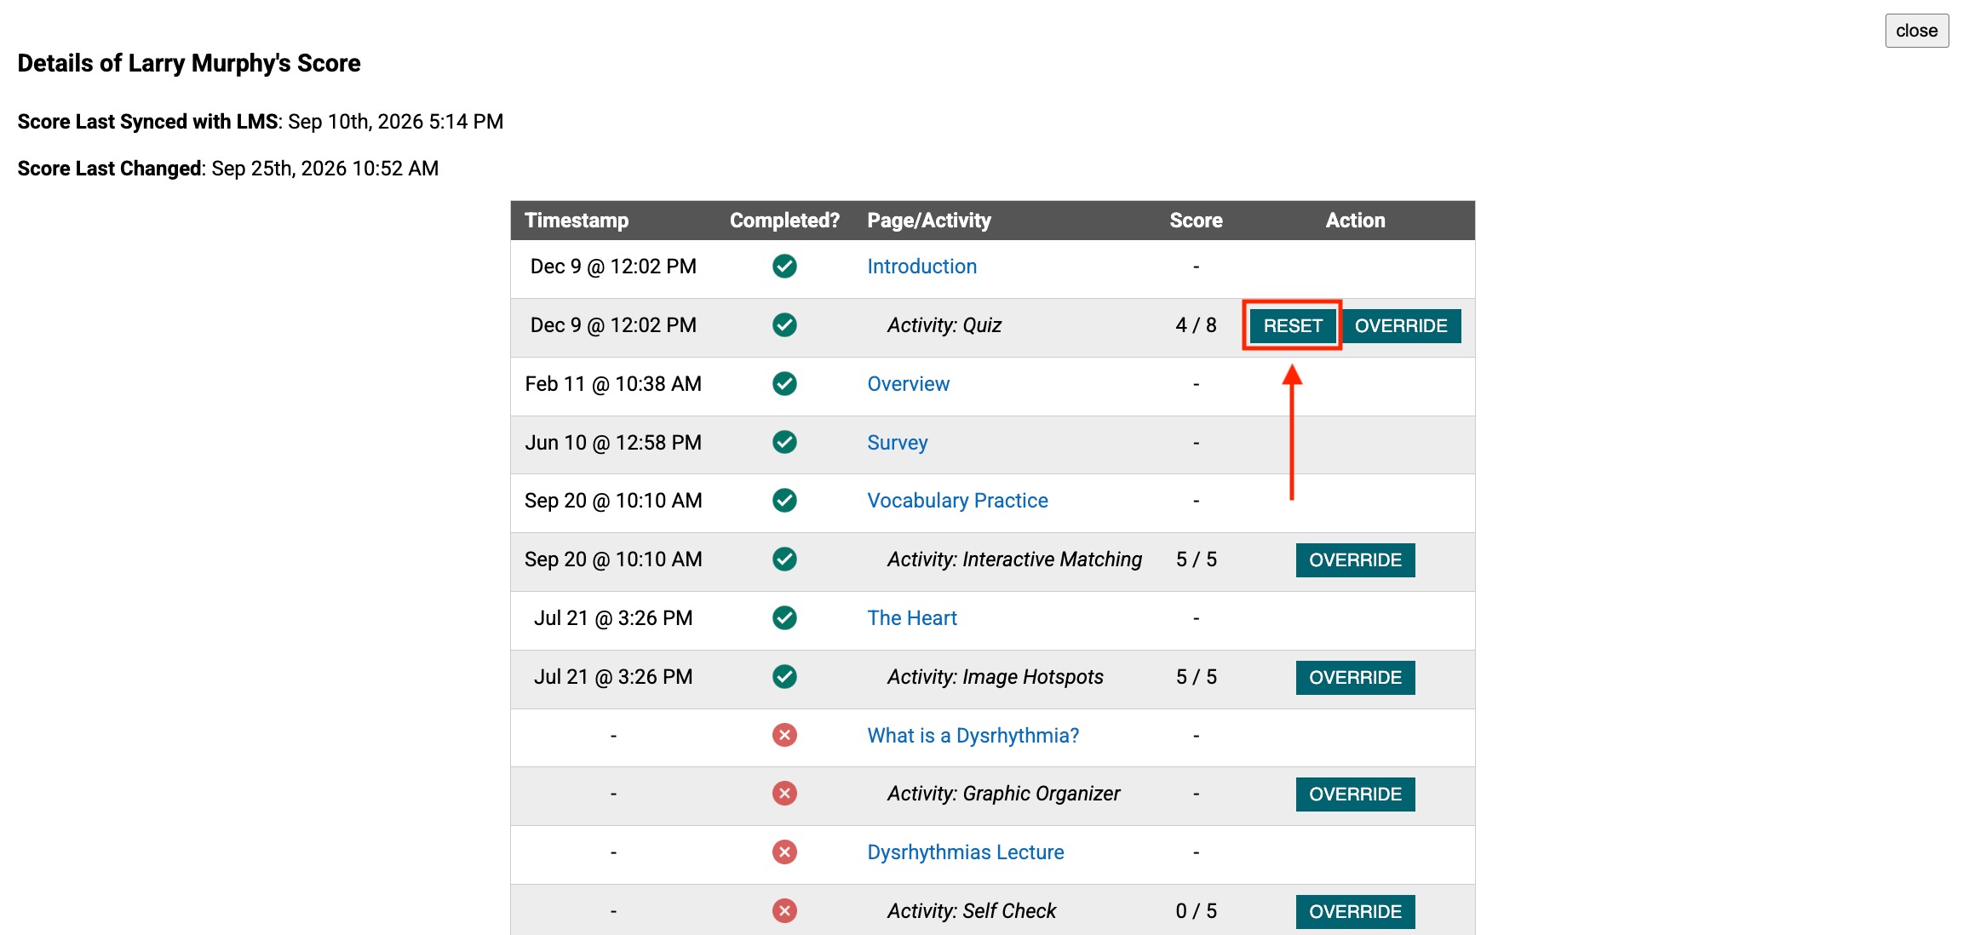
Task: Click the Action column header
Action: 1355,221
